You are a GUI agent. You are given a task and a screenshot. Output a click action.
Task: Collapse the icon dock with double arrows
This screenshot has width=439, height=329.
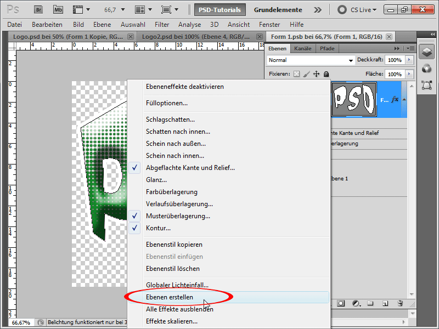[432, 34]
